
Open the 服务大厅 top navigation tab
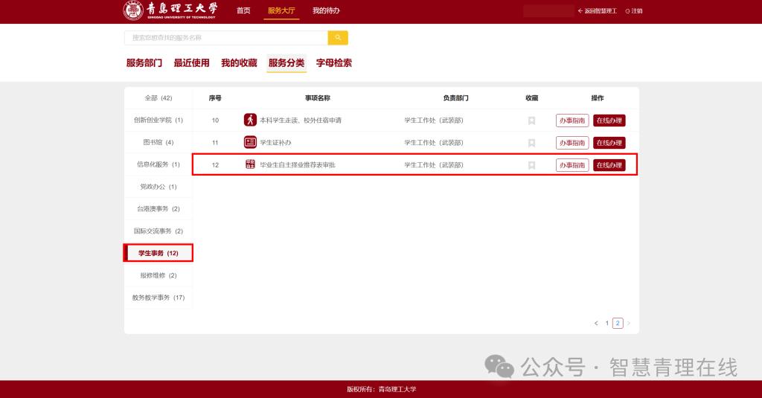(x=281, y=10)
